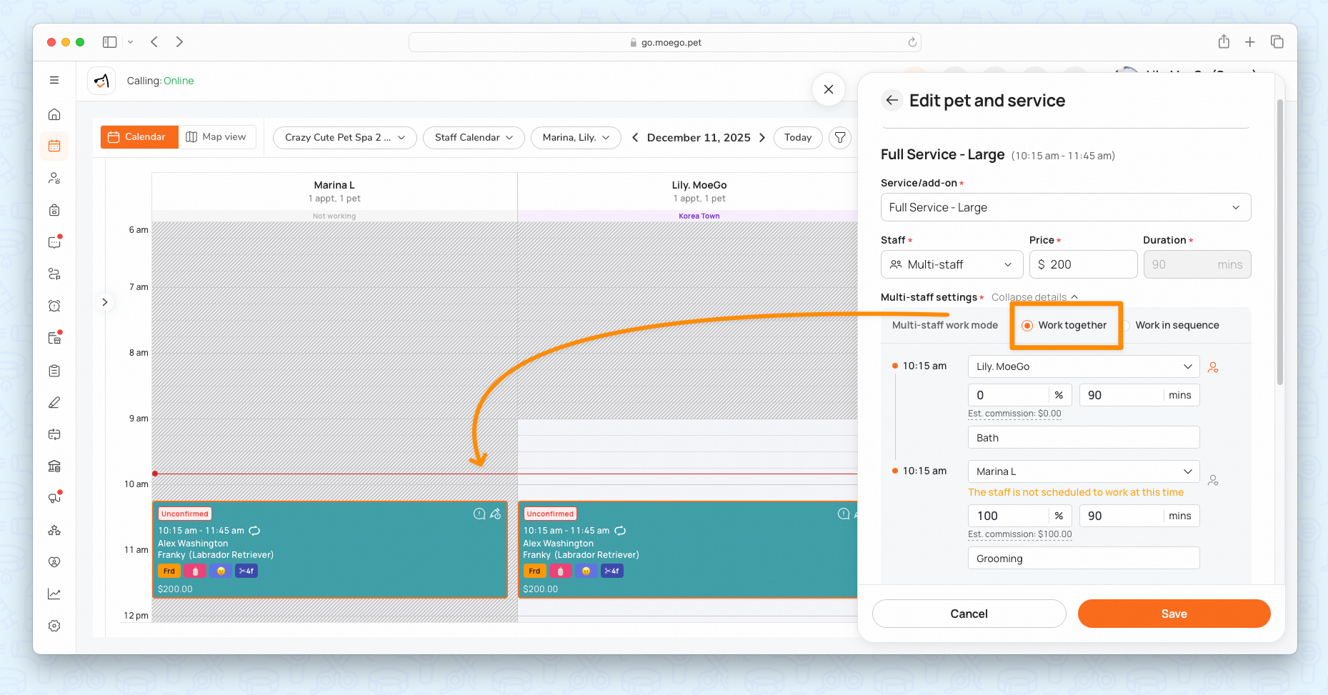Open the Lily. MoeGo staff selector
Image resolution: width=1328 pixels, height=695 pixels.
(1083, 366)
